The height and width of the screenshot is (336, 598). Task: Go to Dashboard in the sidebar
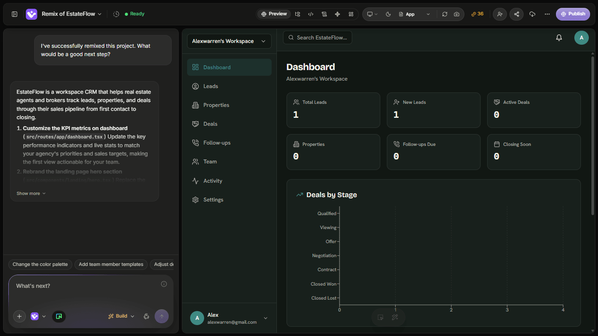pos(229,67)
